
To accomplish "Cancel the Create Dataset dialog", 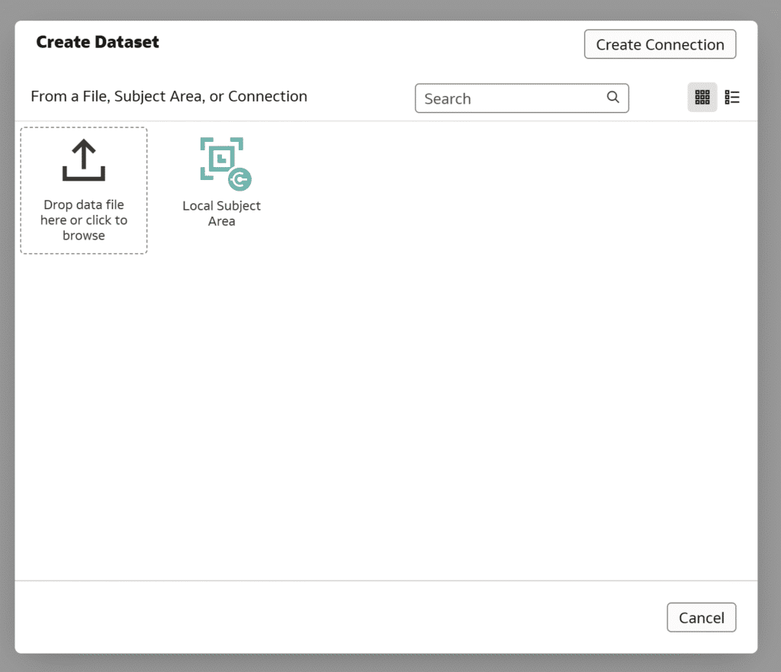I will [701, 617].
